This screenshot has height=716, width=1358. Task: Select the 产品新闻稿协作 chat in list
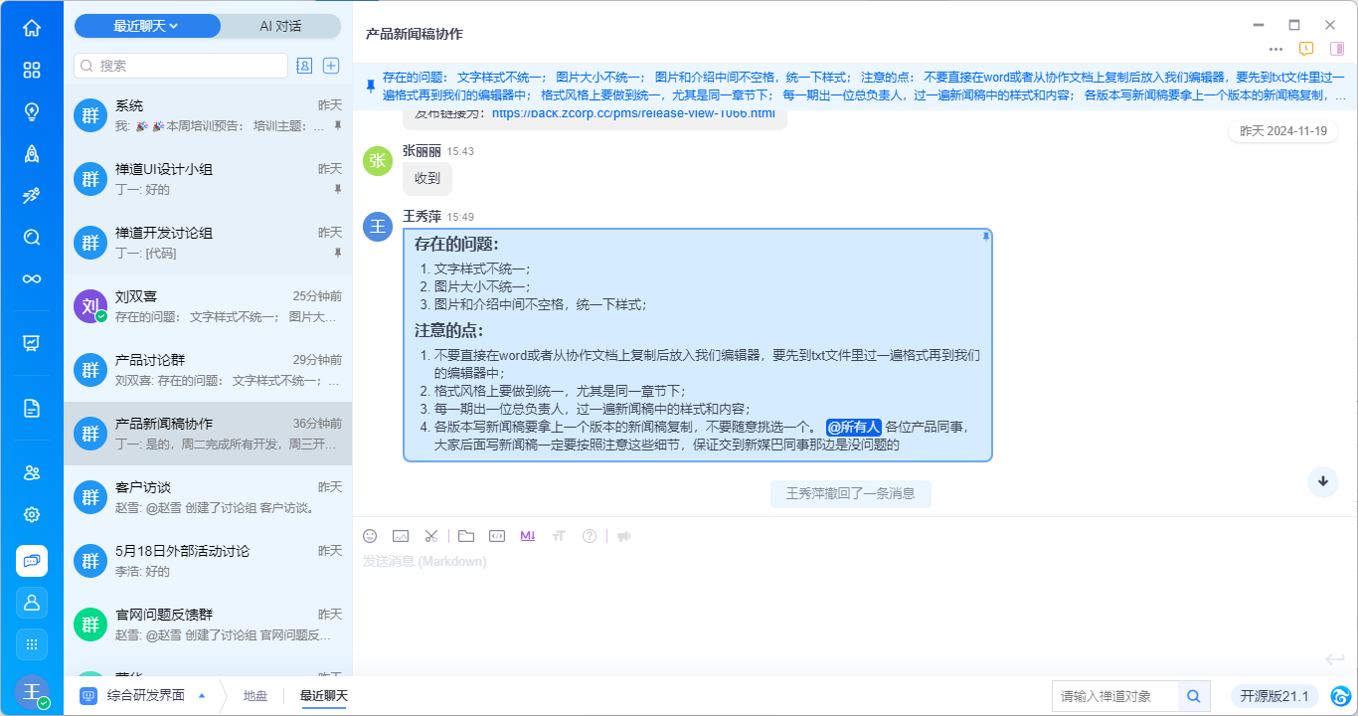pos(208,434)
